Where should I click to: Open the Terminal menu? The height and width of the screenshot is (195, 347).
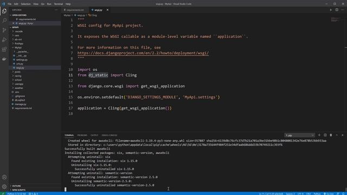pos(59,4)
